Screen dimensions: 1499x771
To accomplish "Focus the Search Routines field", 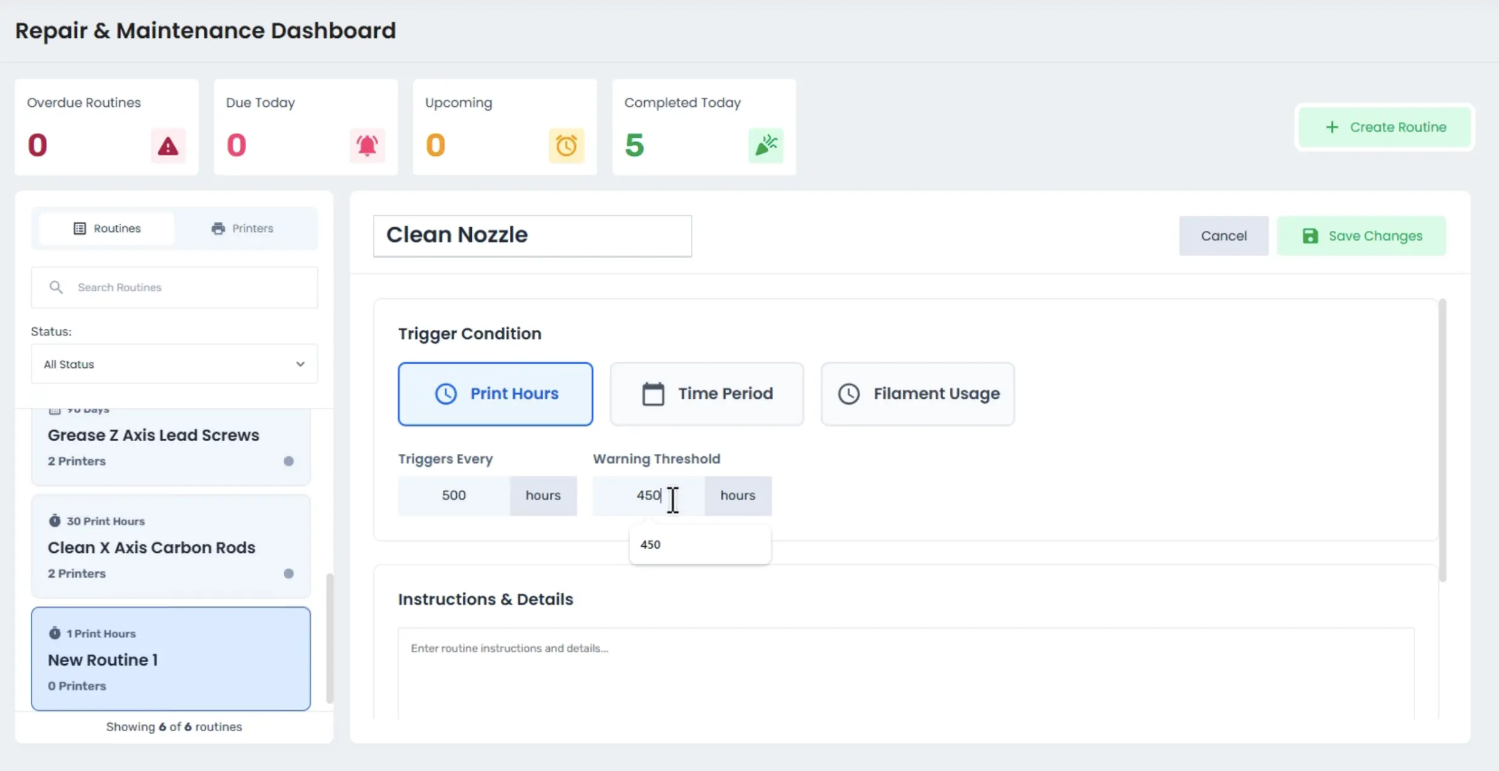I will [174, 288].
